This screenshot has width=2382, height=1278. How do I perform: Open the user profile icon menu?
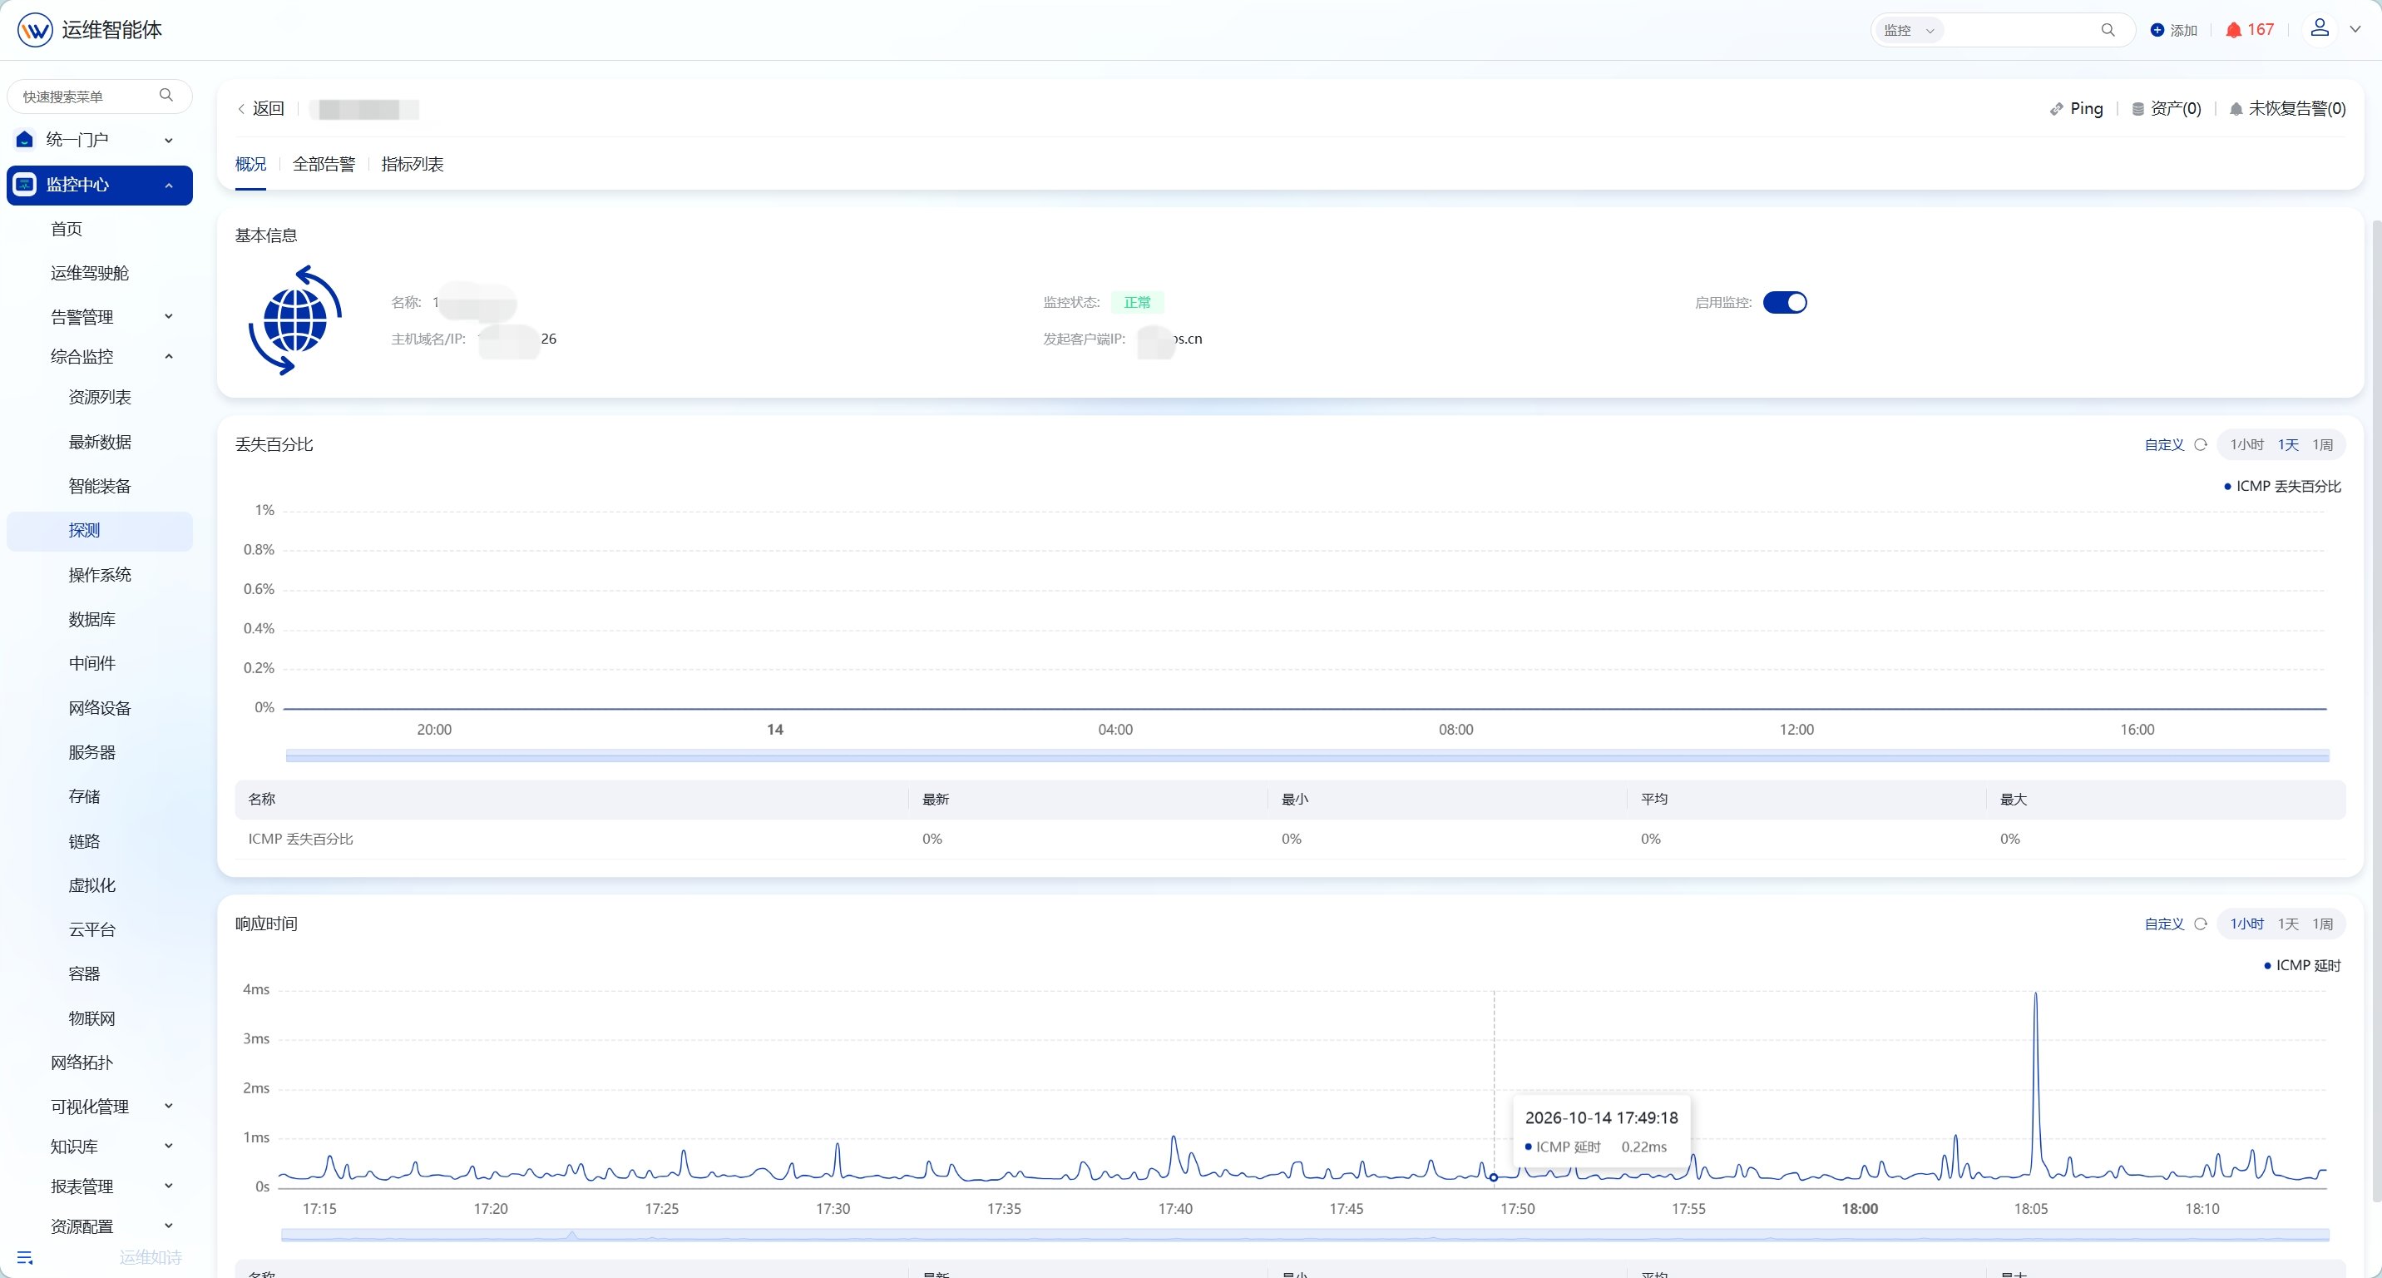pyautogui.click(x=2319, y=27)
